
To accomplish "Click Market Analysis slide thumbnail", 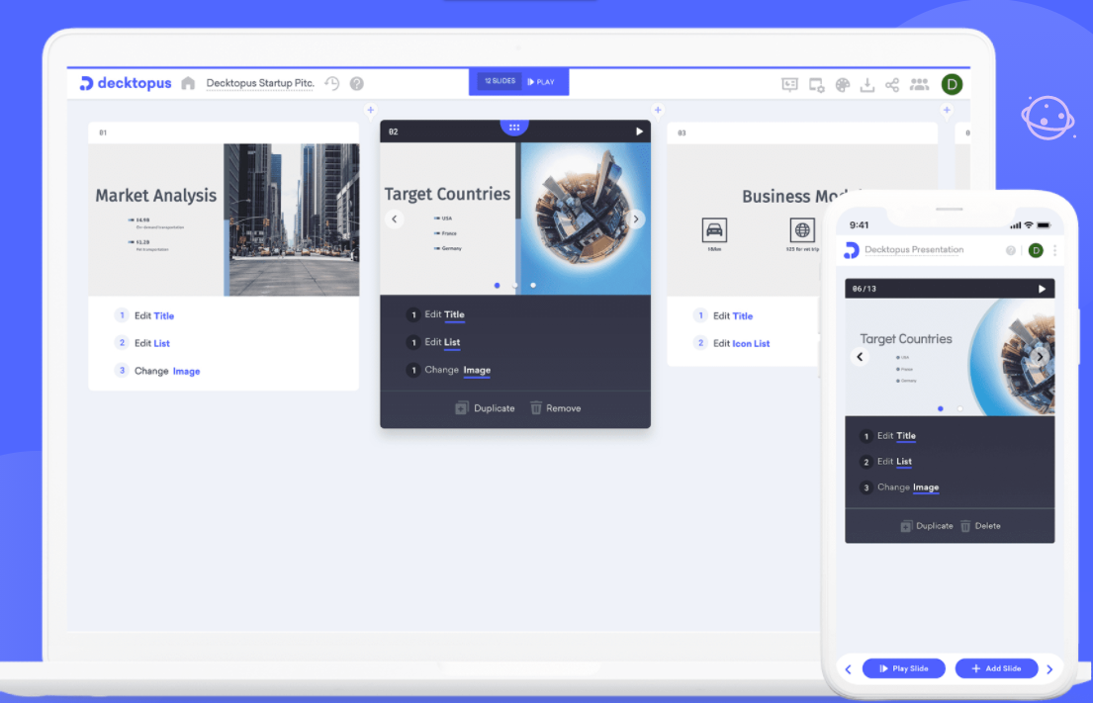I will coord(224,220).
